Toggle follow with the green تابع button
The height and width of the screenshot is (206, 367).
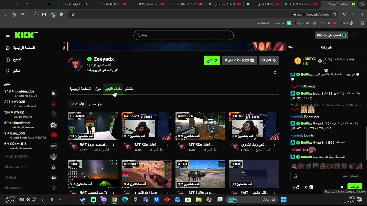click(212, 60)
